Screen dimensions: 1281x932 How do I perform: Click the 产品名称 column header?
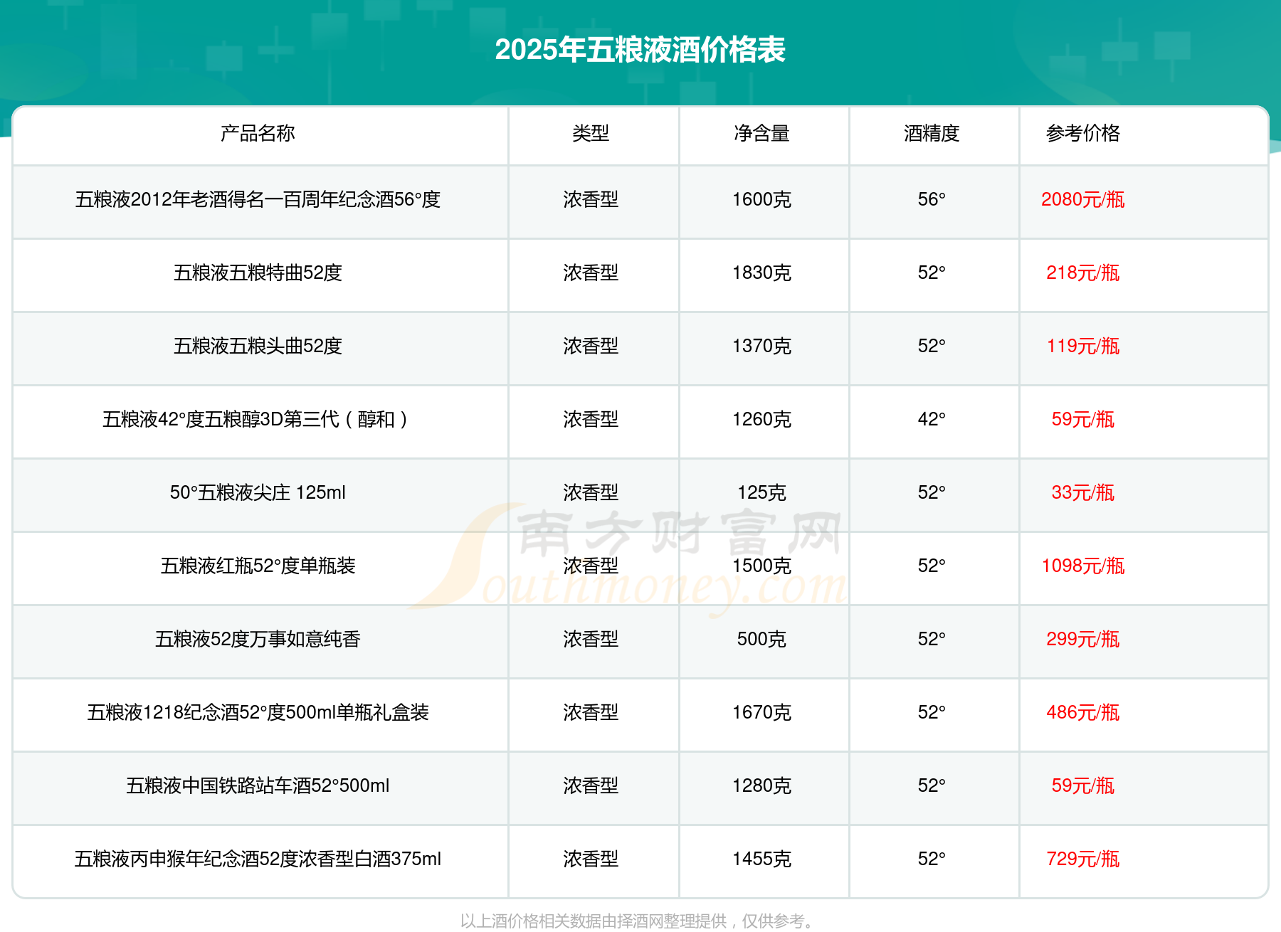point(258,133)
